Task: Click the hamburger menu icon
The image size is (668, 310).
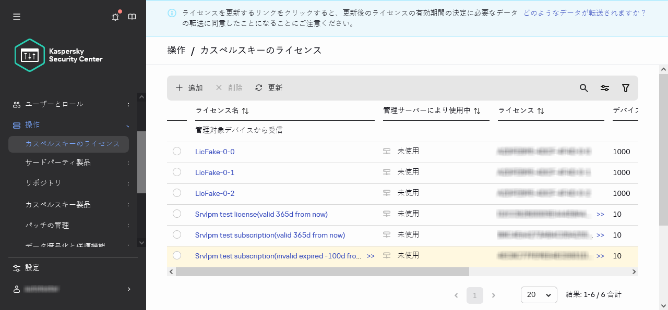Action: click(17, 17)
